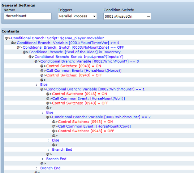Select the second Branch End line
194x173 pixels.
click(x=99, y=159)
